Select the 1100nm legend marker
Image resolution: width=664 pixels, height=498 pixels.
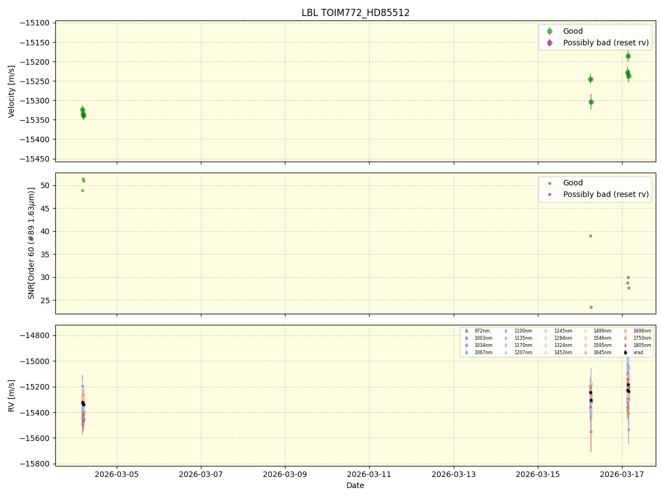click(505, 330)
